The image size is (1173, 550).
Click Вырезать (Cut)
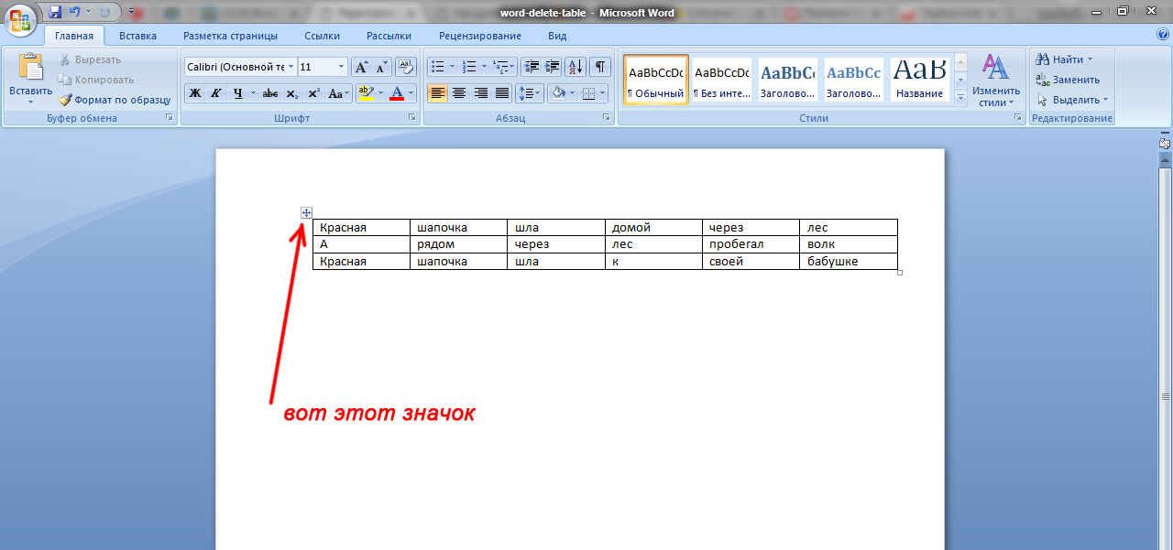click(90, 59)
